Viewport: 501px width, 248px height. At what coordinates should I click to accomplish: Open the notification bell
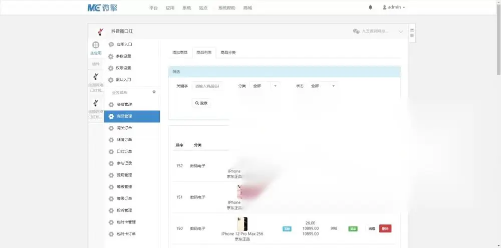(370, 8)
